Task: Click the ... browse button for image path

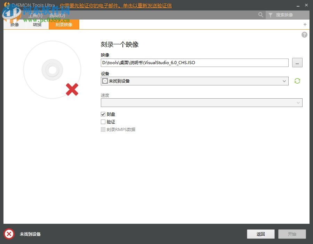Action: point(297,63)
